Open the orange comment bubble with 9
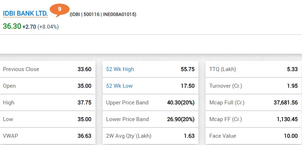The height and width of the screenshot is (145, 302). pos(59,10)
